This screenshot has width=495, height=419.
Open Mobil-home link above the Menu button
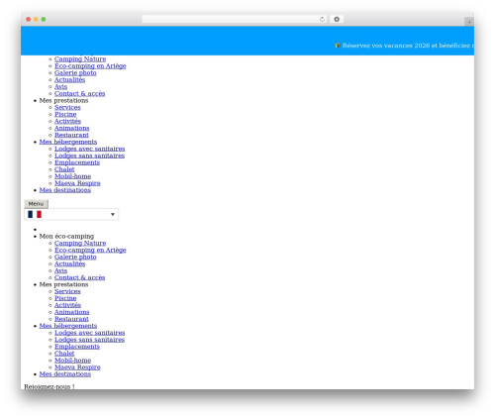pos(72,176)
